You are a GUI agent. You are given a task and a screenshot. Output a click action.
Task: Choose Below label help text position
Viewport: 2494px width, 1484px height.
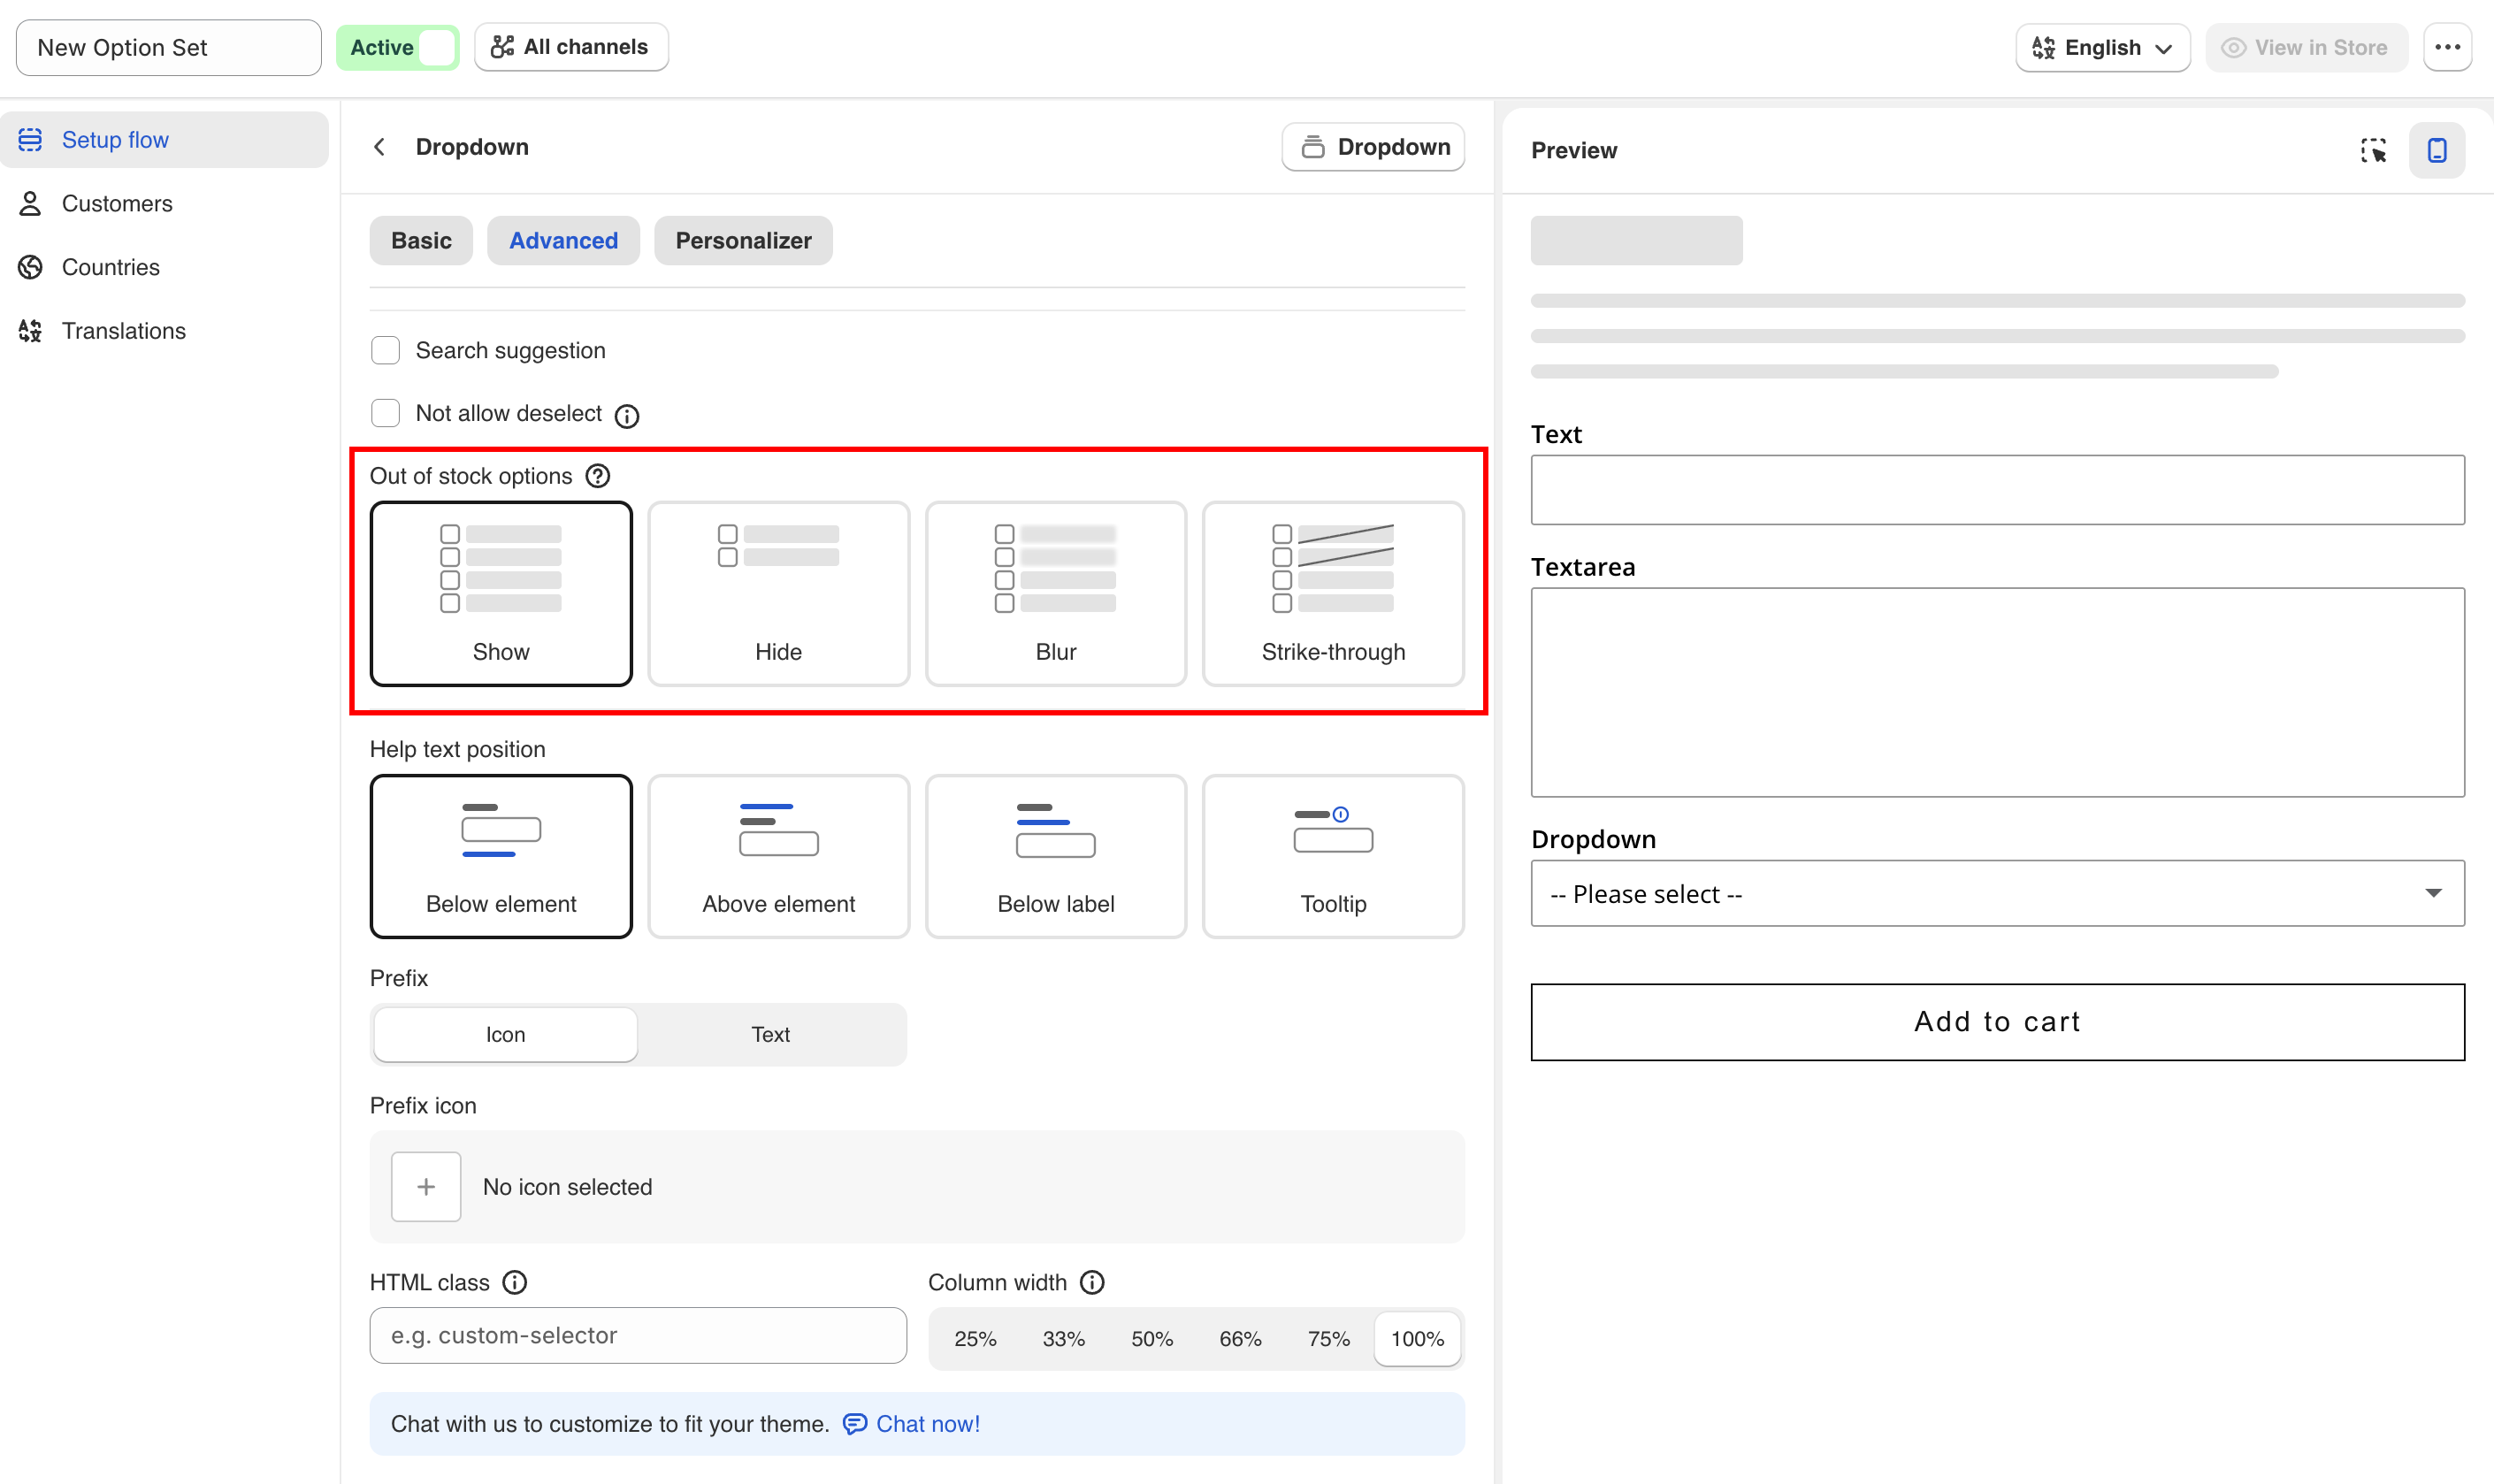(1056, 856)
